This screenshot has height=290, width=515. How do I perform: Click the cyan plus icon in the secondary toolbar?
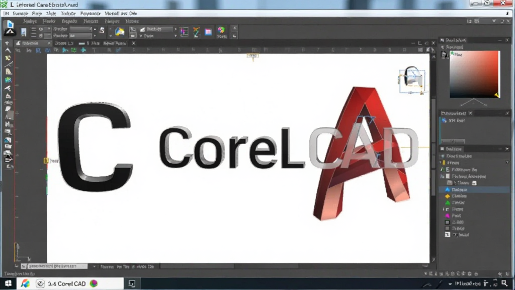click(83, 50)
